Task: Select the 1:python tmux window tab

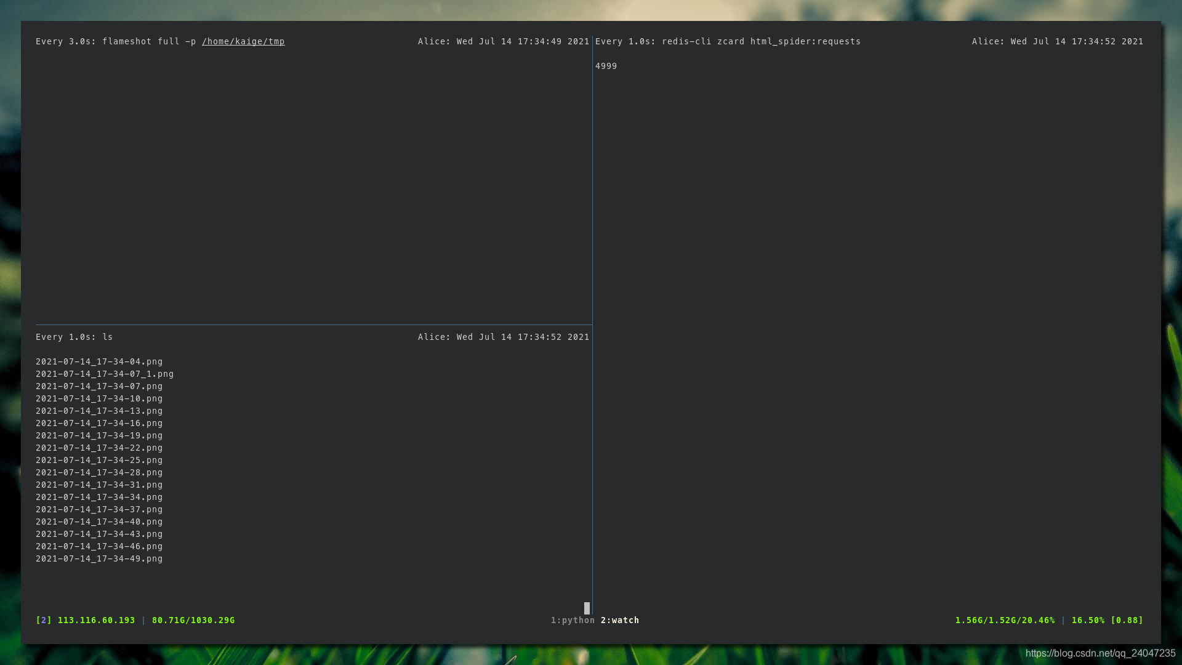Action: pyautogui.click(x=573, y=620)
